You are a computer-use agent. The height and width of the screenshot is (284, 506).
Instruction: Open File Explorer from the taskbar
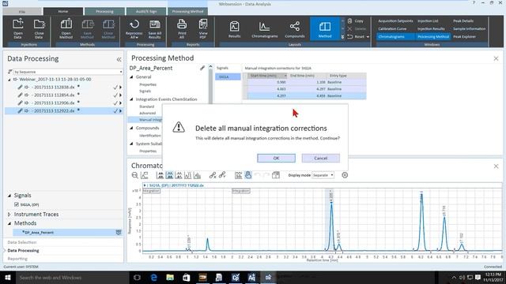pyautogui.click(x=170, y=278)
